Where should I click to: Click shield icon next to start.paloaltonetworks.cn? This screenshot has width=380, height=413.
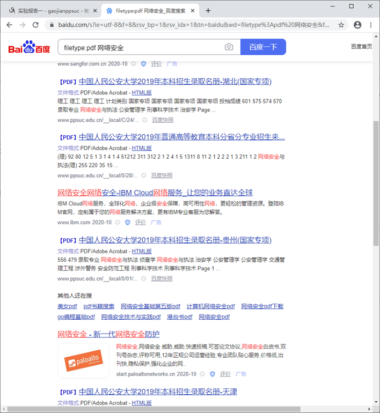coord(213,374)
